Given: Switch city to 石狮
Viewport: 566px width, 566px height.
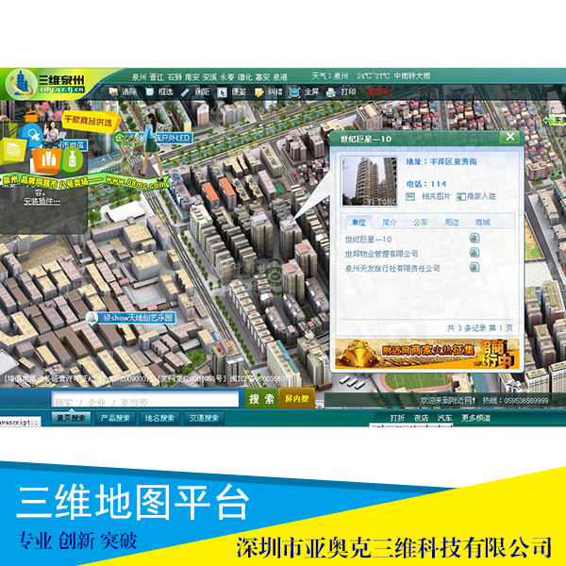Looking at the screenshot, I should tap(175, 77).
